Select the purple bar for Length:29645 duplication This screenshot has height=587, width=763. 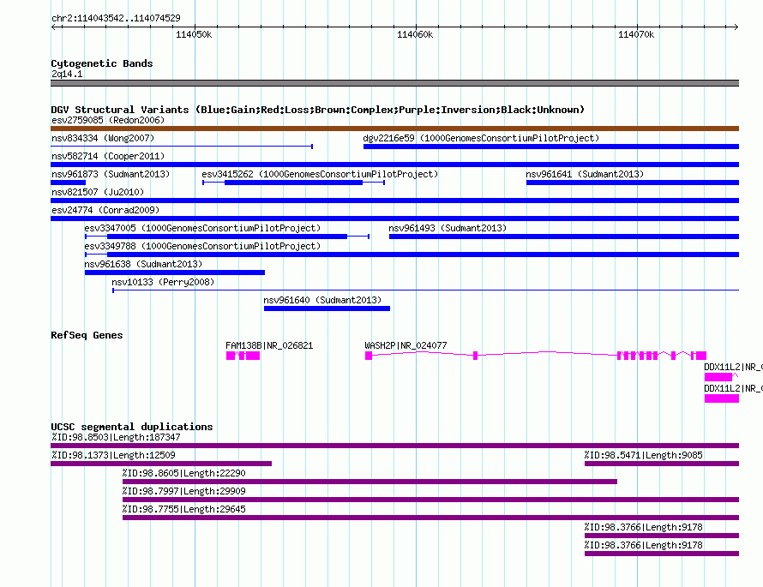pos(430,518)
